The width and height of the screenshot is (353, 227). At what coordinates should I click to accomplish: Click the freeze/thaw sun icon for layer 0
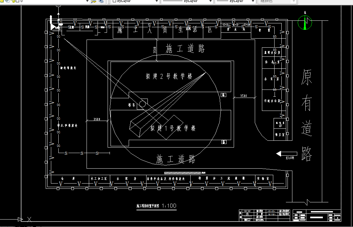[6, 2]
